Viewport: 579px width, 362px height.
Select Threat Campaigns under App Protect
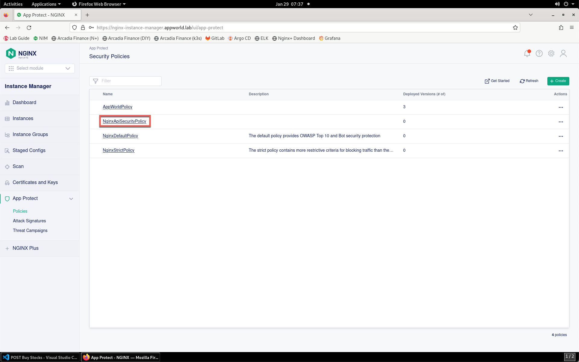pos(30,230)
